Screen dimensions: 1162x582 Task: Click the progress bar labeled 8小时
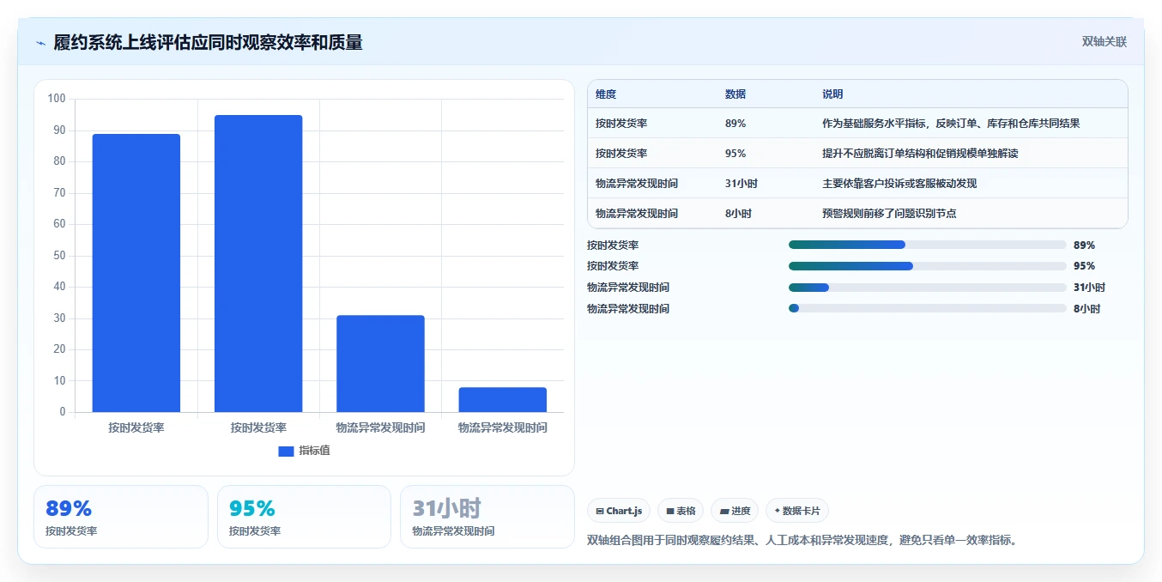pyautogui.click(x=928, y=308)
